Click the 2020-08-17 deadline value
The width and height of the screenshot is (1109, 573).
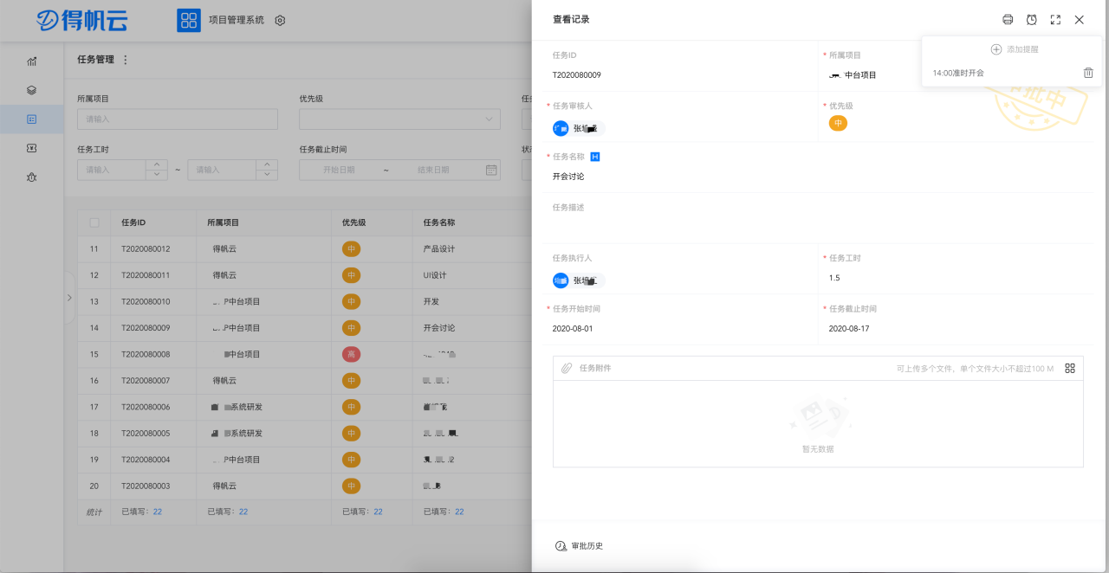849,329
